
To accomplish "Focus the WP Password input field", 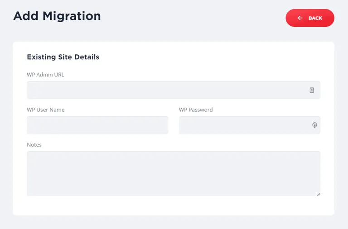I will pos(250,125).
